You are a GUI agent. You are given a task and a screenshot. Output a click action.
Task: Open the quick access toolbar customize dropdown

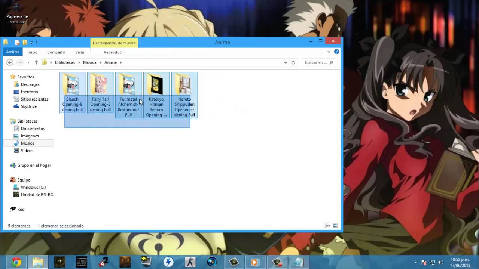tap(31, 43)
